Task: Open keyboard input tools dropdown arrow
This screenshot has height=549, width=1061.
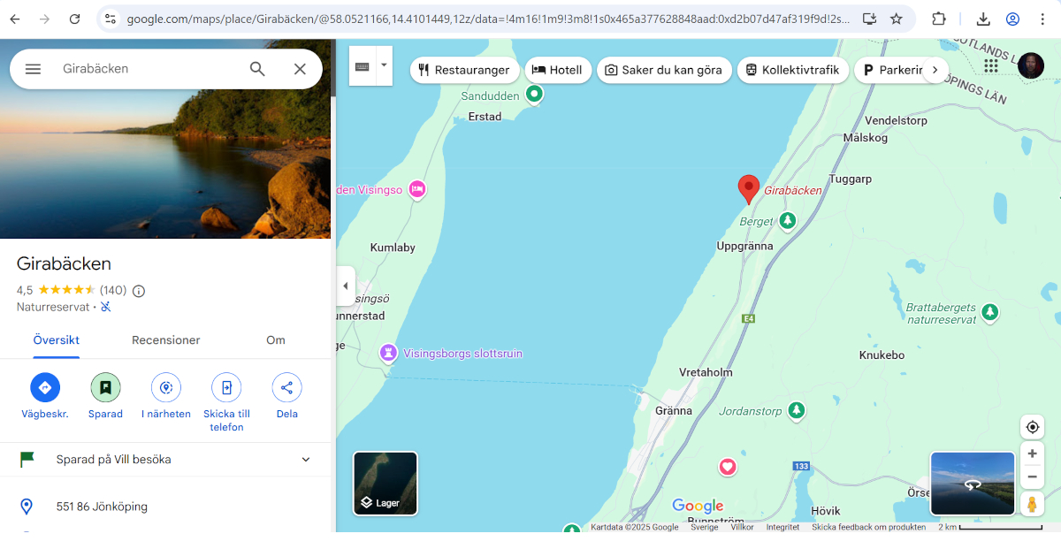Action: (384, 65)
